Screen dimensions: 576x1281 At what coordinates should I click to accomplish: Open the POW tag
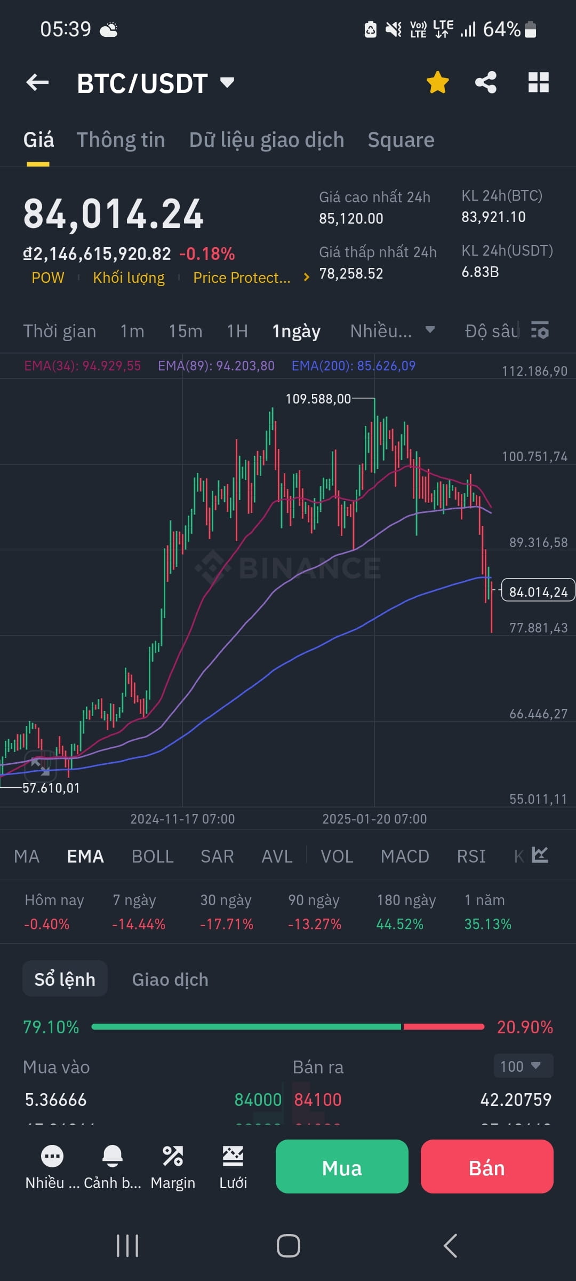click(x=48, y=278)
